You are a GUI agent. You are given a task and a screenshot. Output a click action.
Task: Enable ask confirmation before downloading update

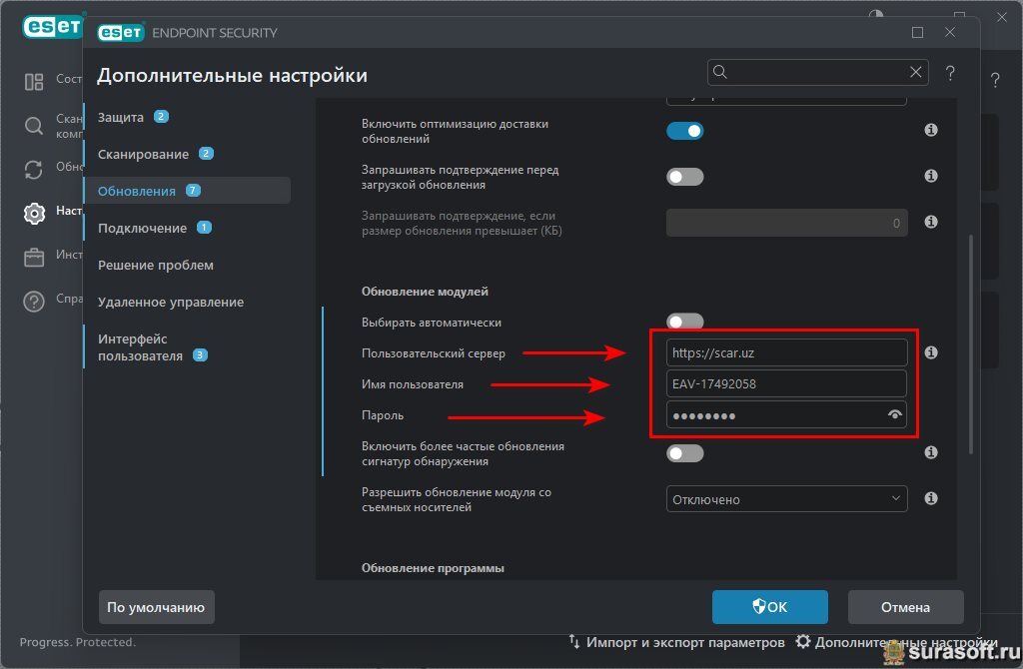pos(685,177)
